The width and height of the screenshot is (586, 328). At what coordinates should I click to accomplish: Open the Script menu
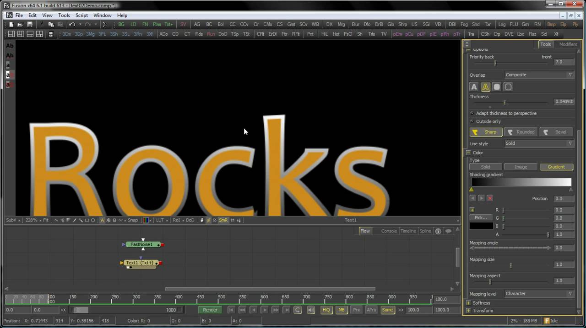[81, 15]
